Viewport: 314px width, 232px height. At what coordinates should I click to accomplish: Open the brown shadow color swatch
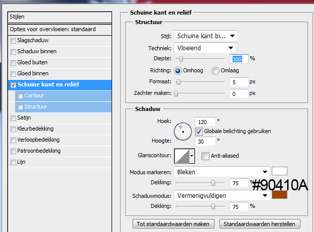click(279, 195)
